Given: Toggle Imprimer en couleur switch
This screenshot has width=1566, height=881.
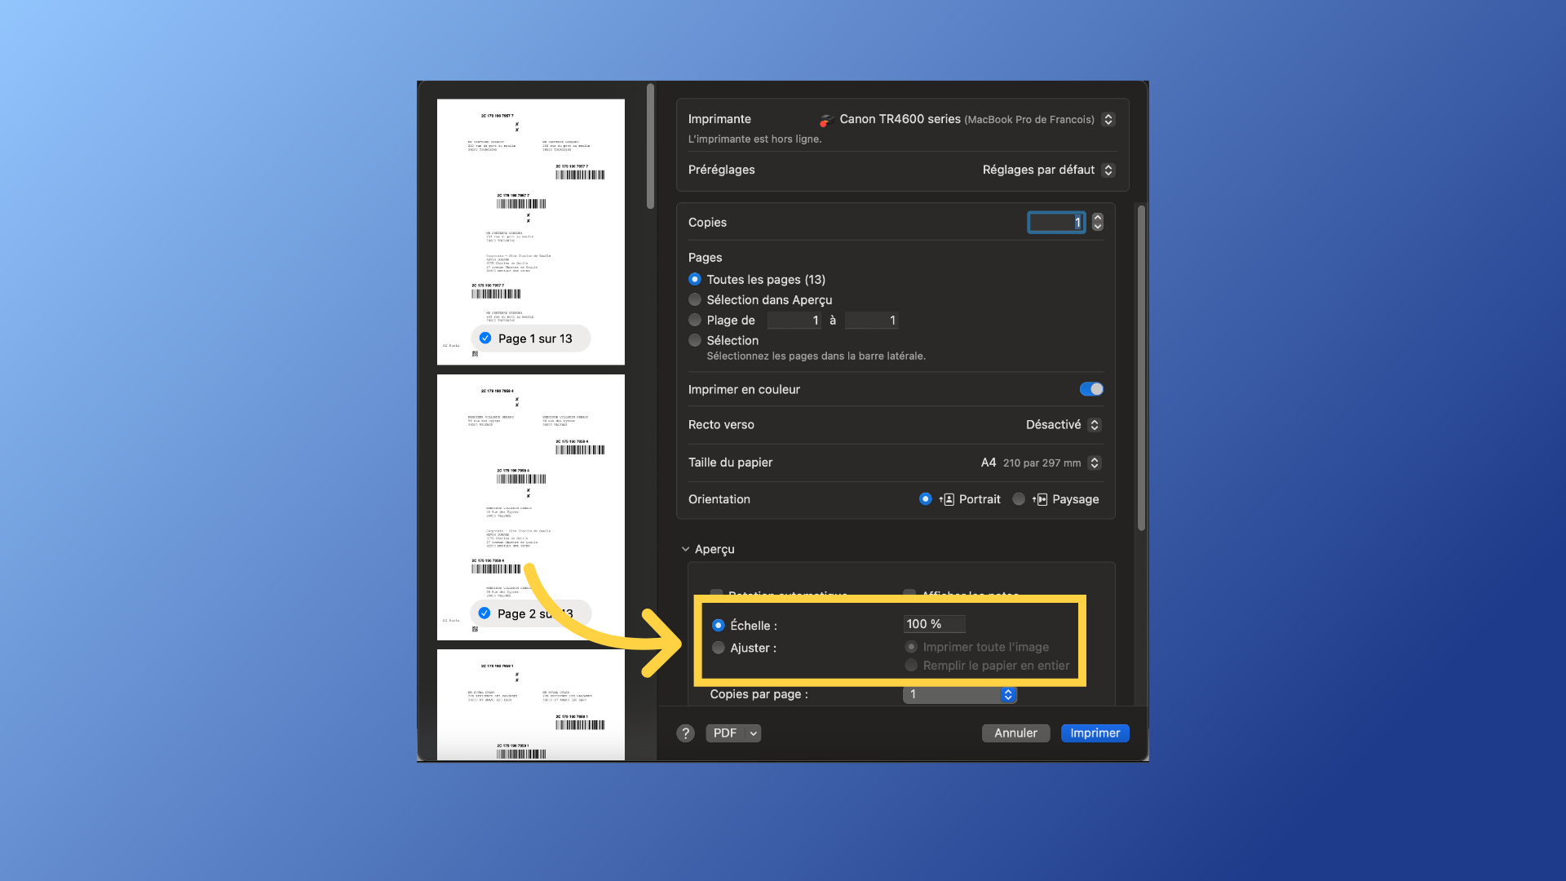Looking at the screenshot, I should pyautogui.click(x=1091, y=389).
